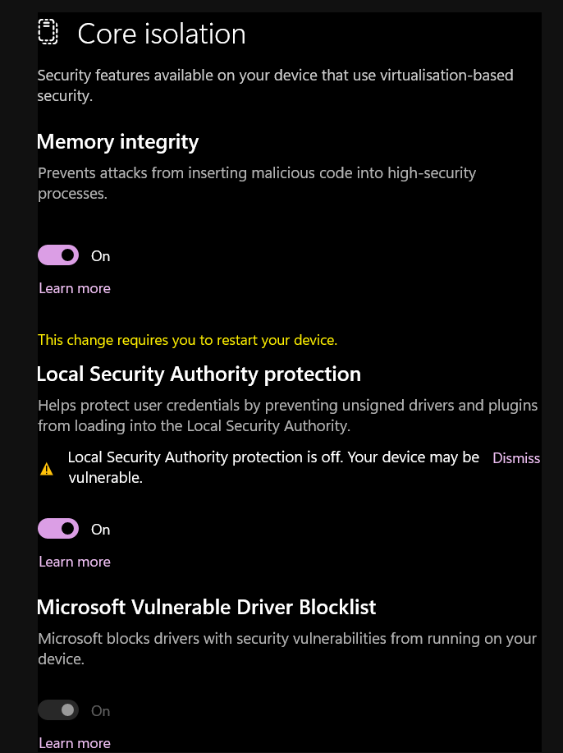Click the Core isolation page title

[162, 34]
